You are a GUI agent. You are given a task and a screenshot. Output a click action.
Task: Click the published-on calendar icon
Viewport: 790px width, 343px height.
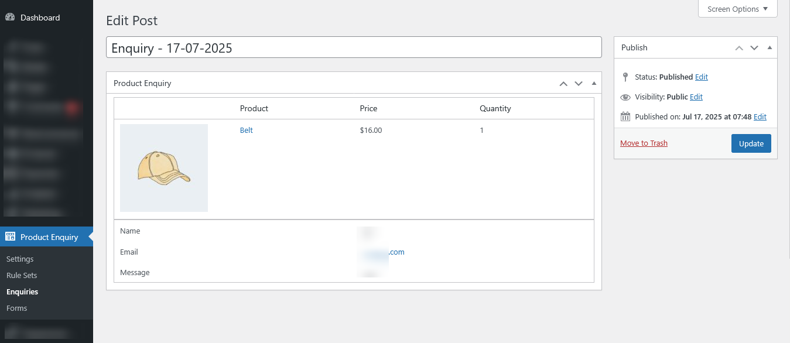tap(625, 116)
